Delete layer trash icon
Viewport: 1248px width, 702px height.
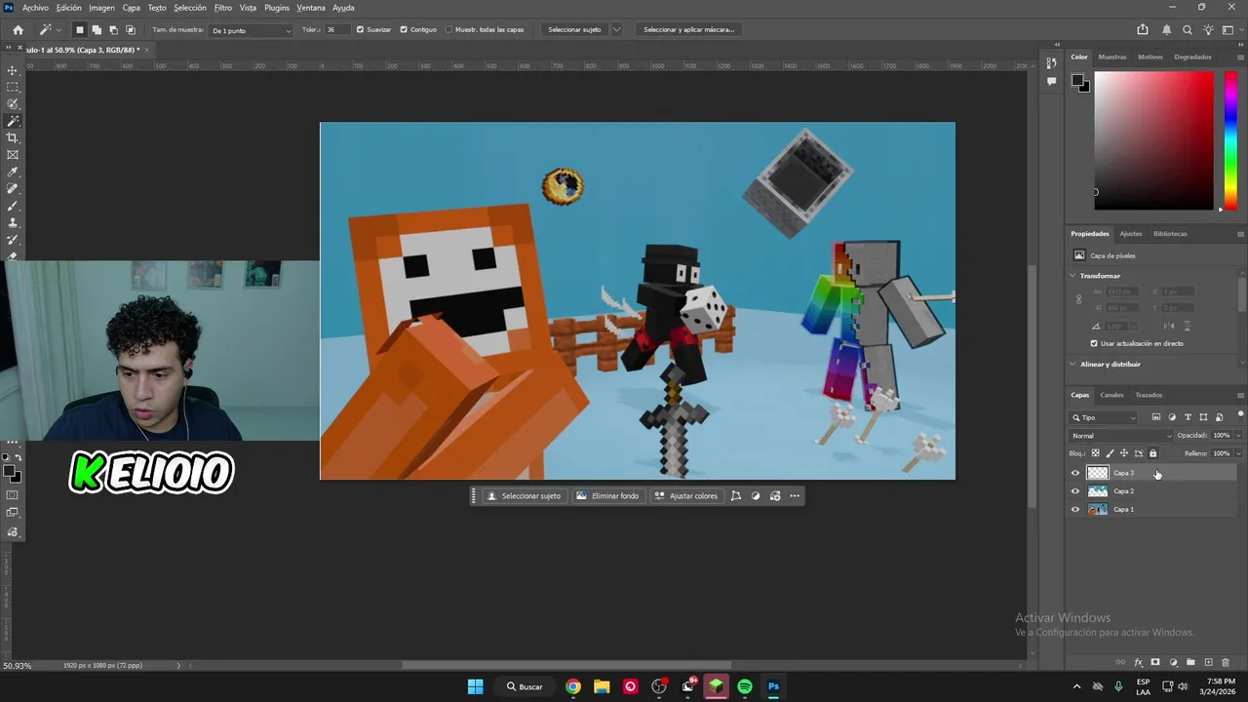pos(1226,662)
